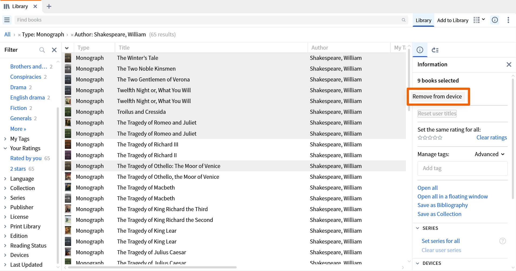This screenshot has height=271, width=516.
Task: Open the Advanced tags dropdown
Action: coord(490,154)
